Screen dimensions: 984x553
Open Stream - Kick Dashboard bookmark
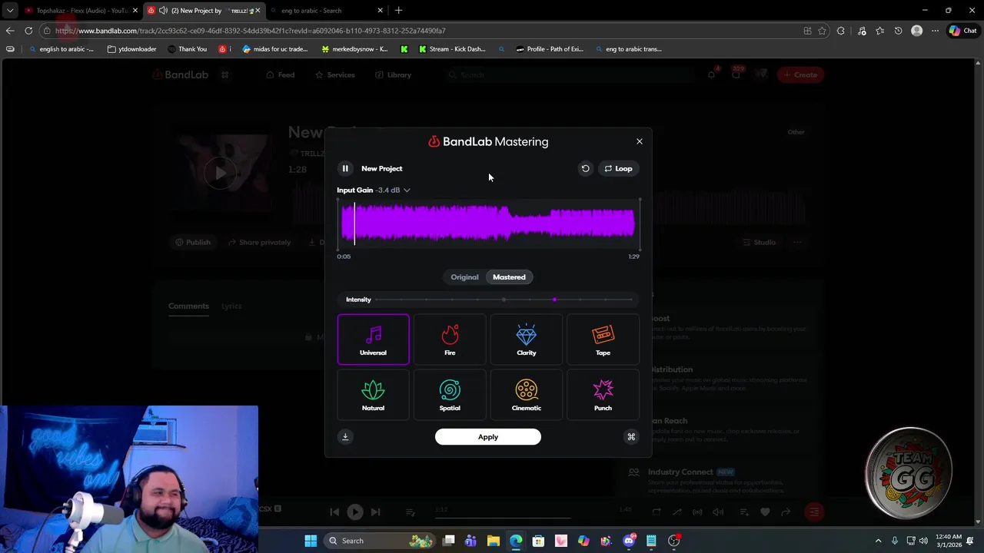[x=452, y=49]
